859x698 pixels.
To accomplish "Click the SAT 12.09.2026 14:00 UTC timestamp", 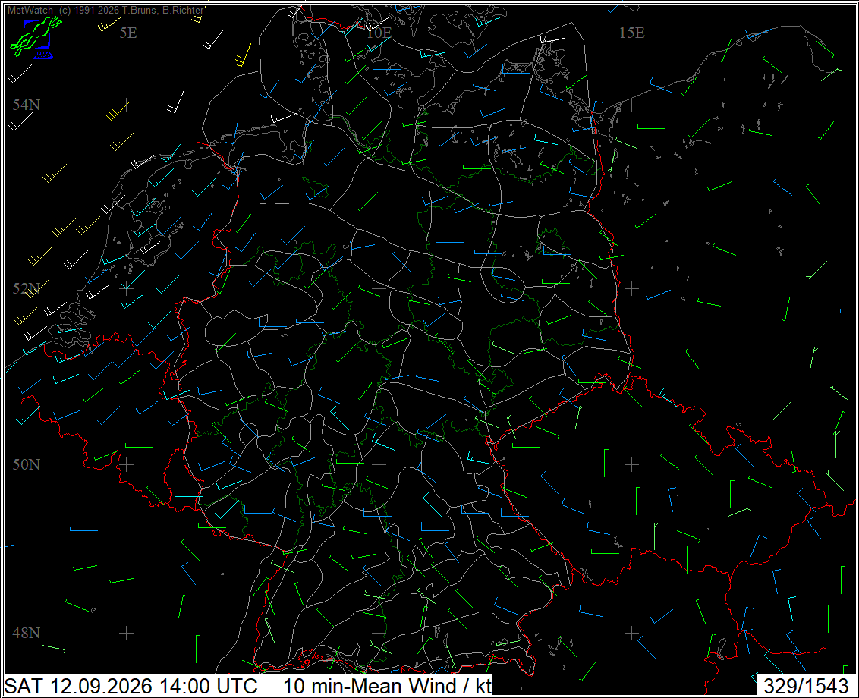I will [131, 686].
